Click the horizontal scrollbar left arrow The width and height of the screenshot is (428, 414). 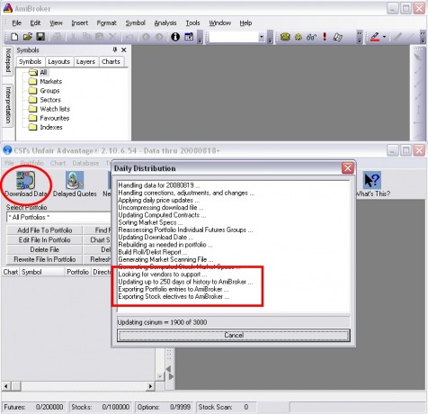click(6, 386)
